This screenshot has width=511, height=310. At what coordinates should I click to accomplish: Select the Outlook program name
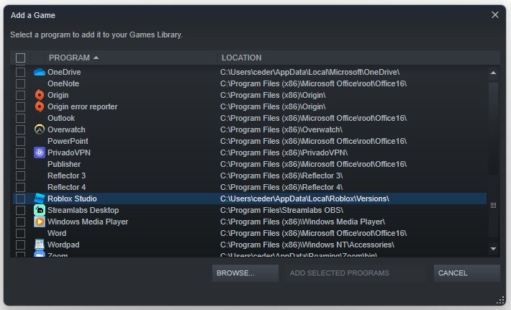click(61, 118)
